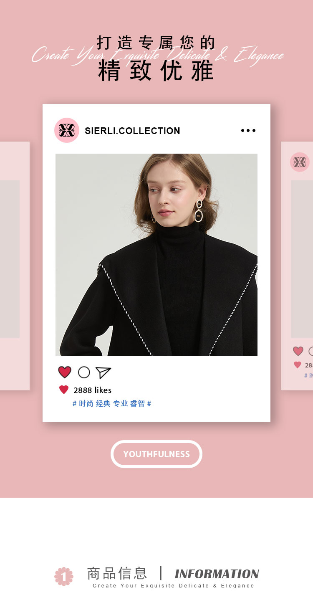Viewport: 313px width, 610px height.
Task: Select the faded left side post card
Action: [15, 266]
